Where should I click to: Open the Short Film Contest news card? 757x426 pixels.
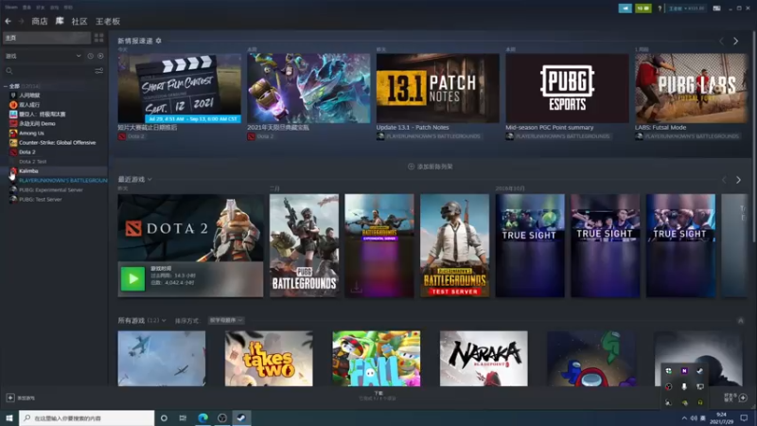[x=179, y=88]
